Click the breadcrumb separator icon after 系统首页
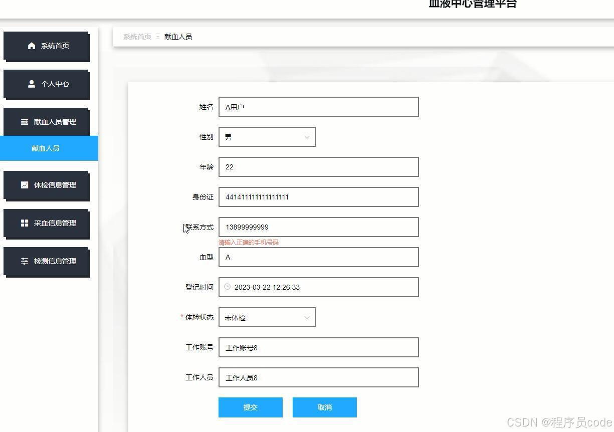614x432 pixels. pyautogui.click(x=157, y=36)
